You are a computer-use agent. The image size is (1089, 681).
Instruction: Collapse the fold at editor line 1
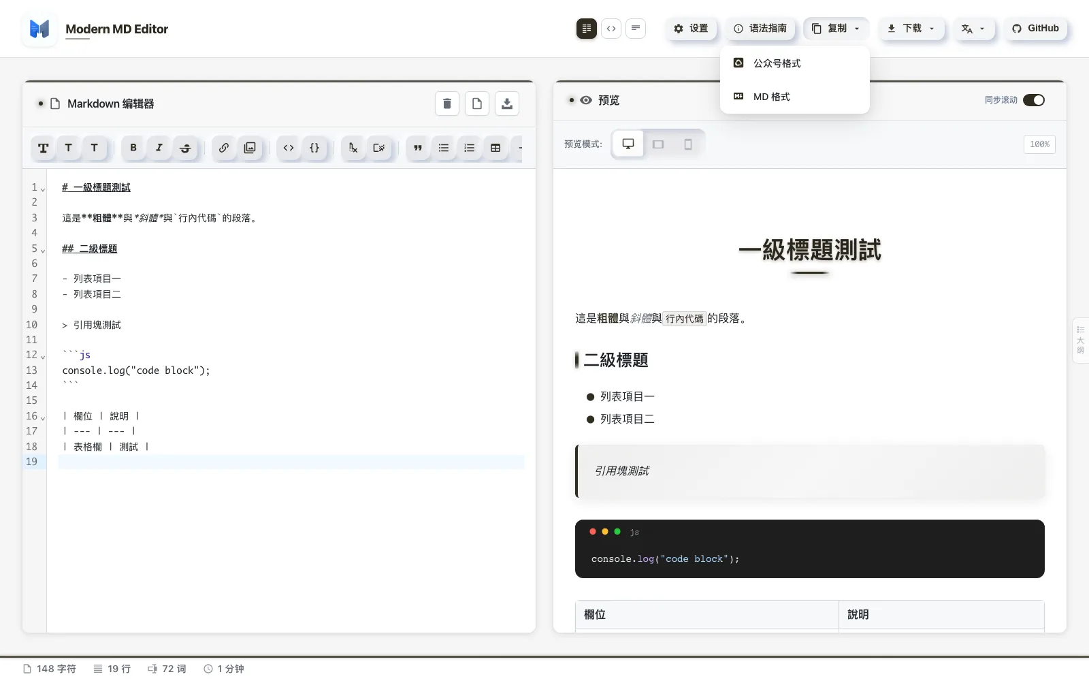tap(43, 189)
